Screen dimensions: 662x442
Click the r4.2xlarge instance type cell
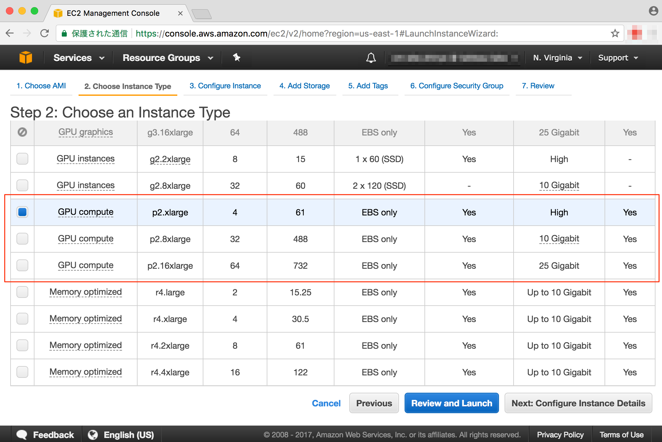tap(170, 346)
